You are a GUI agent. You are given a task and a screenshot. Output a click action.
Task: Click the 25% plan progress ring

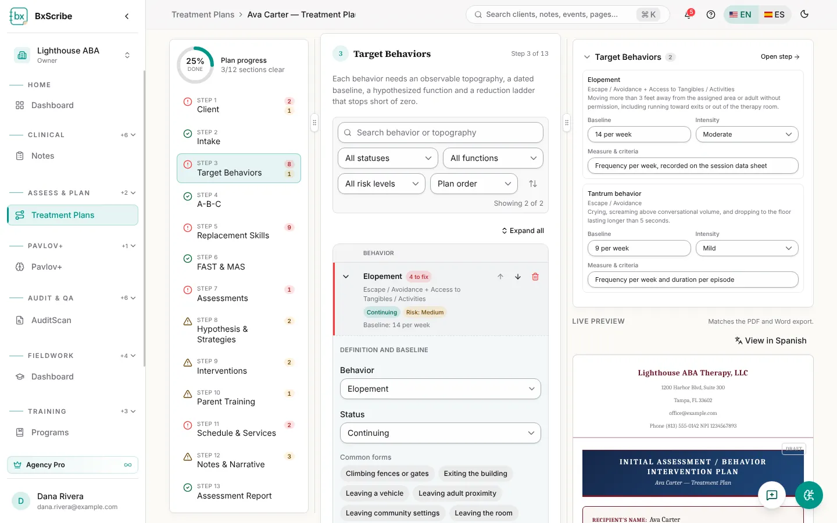click(x=195, y=65)
